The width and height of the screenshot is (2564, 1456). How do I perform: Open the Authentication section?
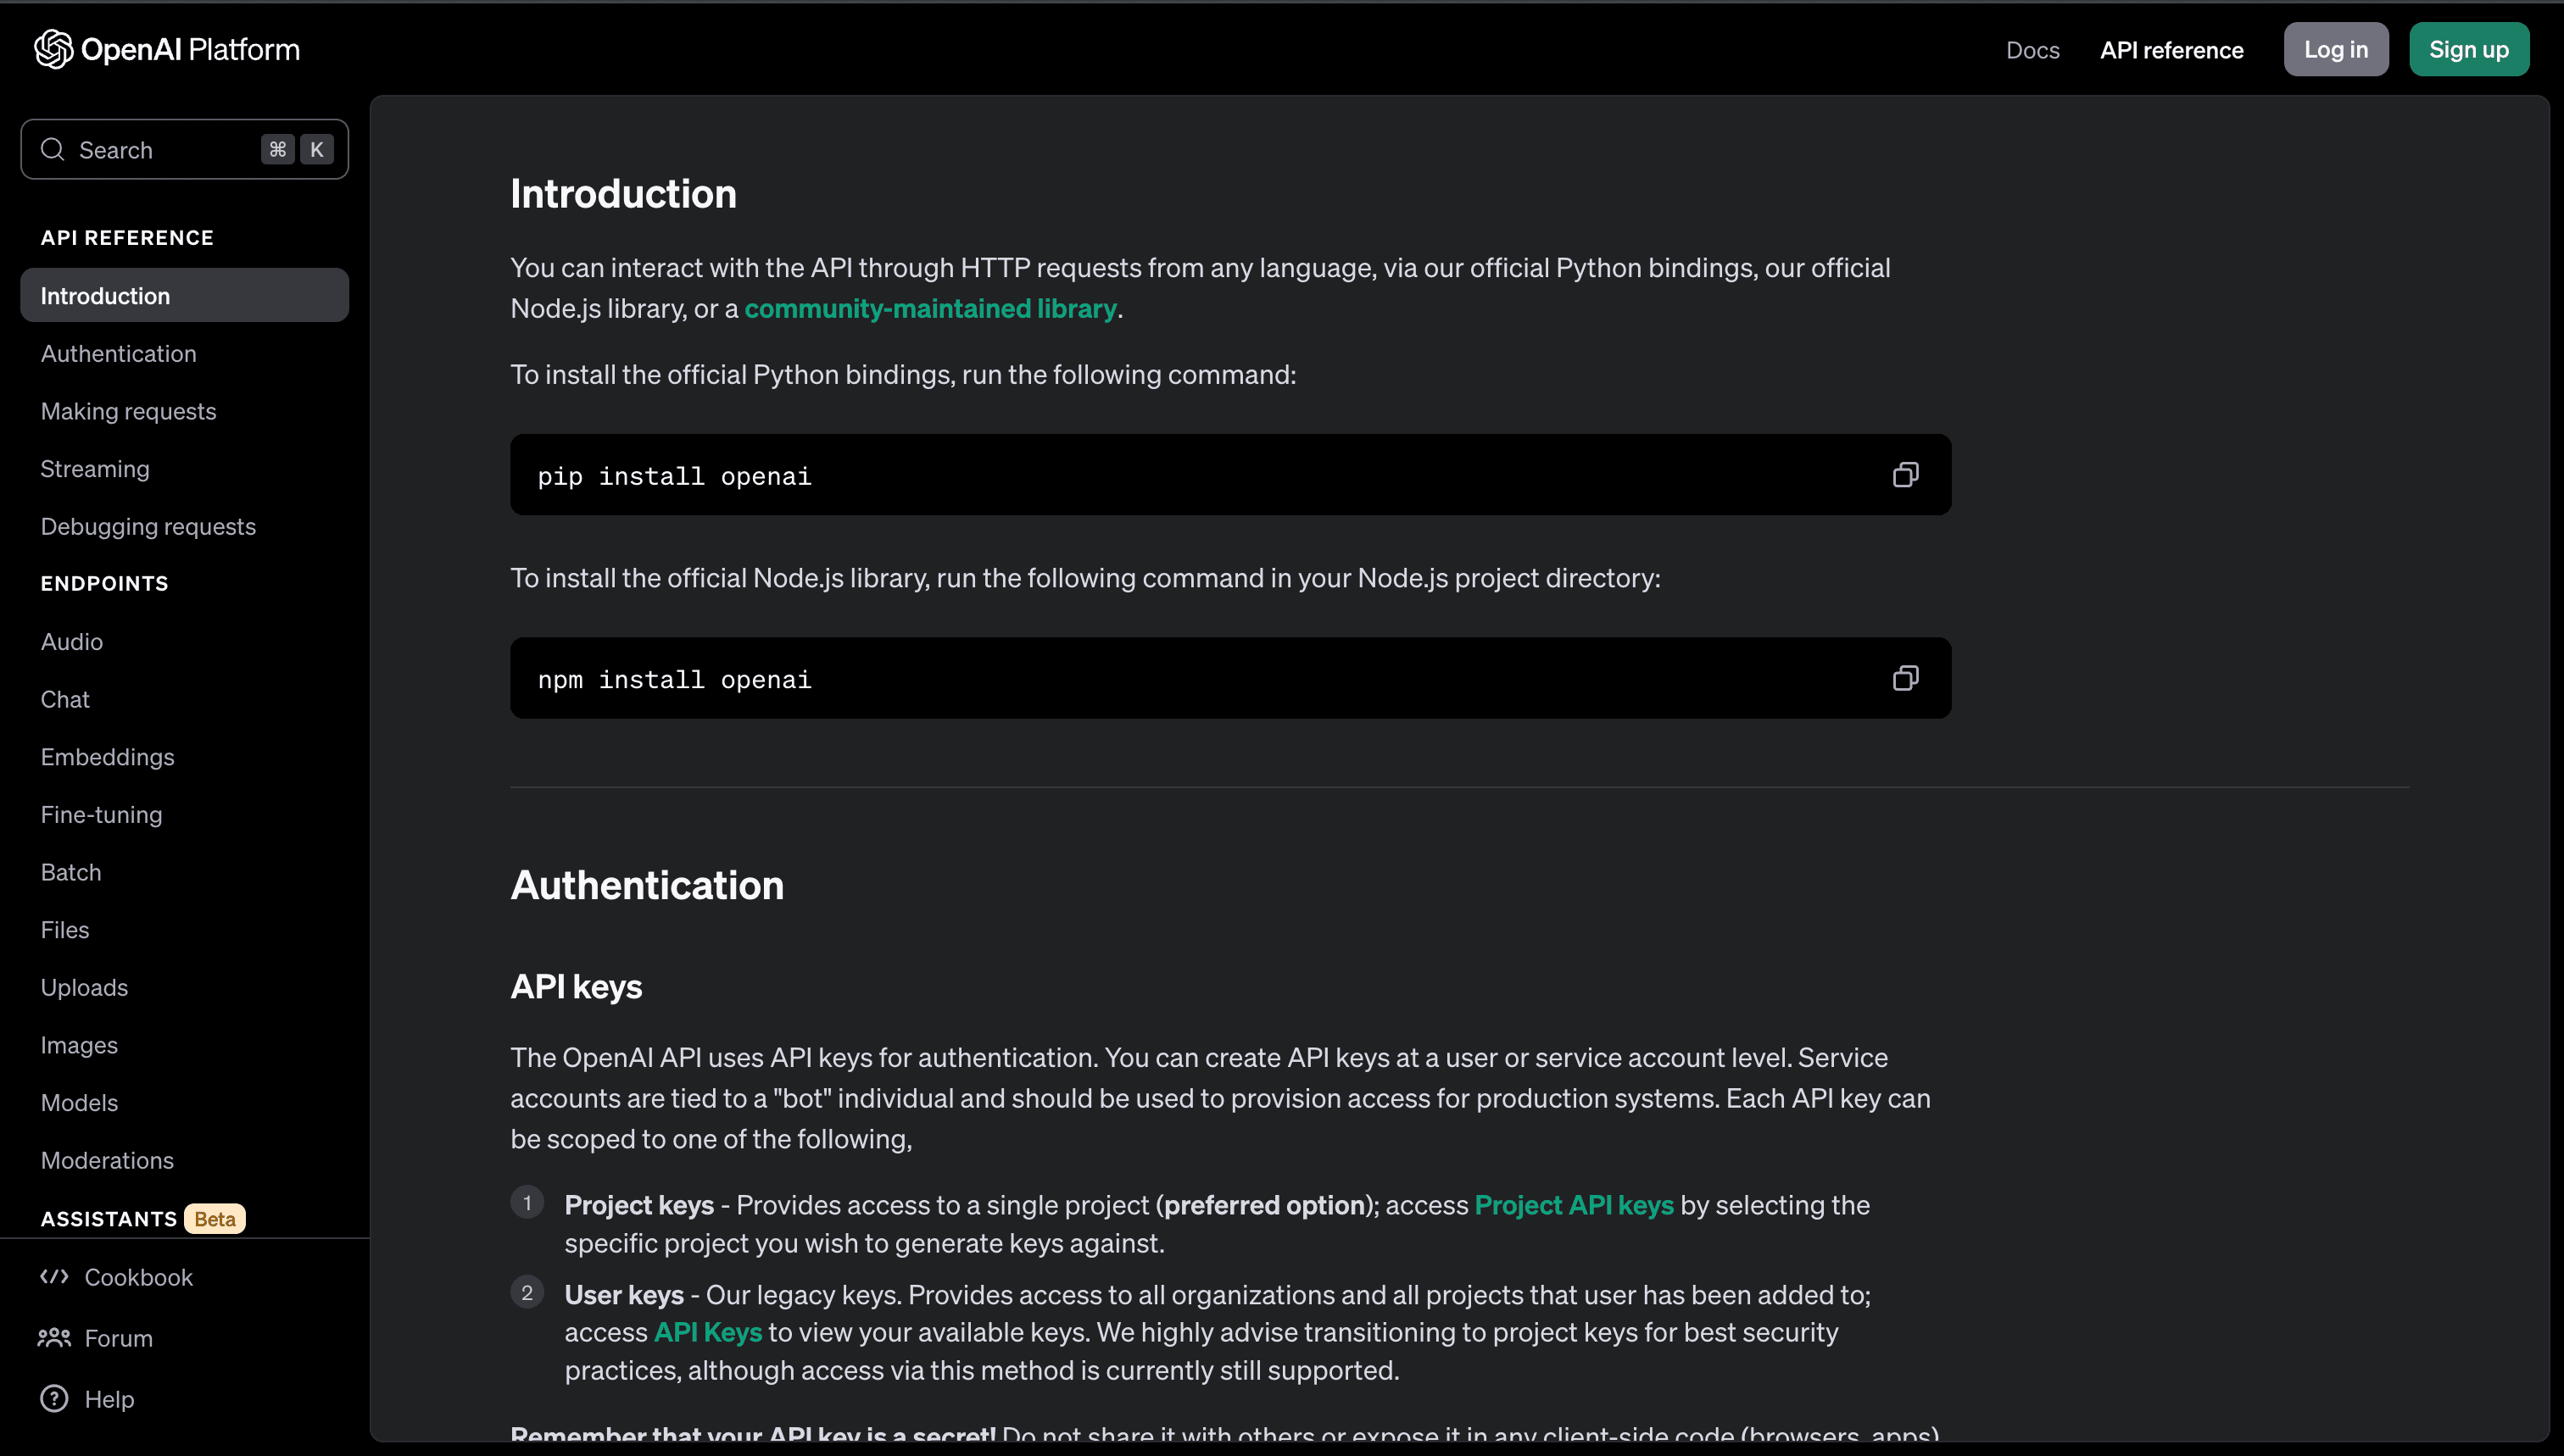coord(118,352)
